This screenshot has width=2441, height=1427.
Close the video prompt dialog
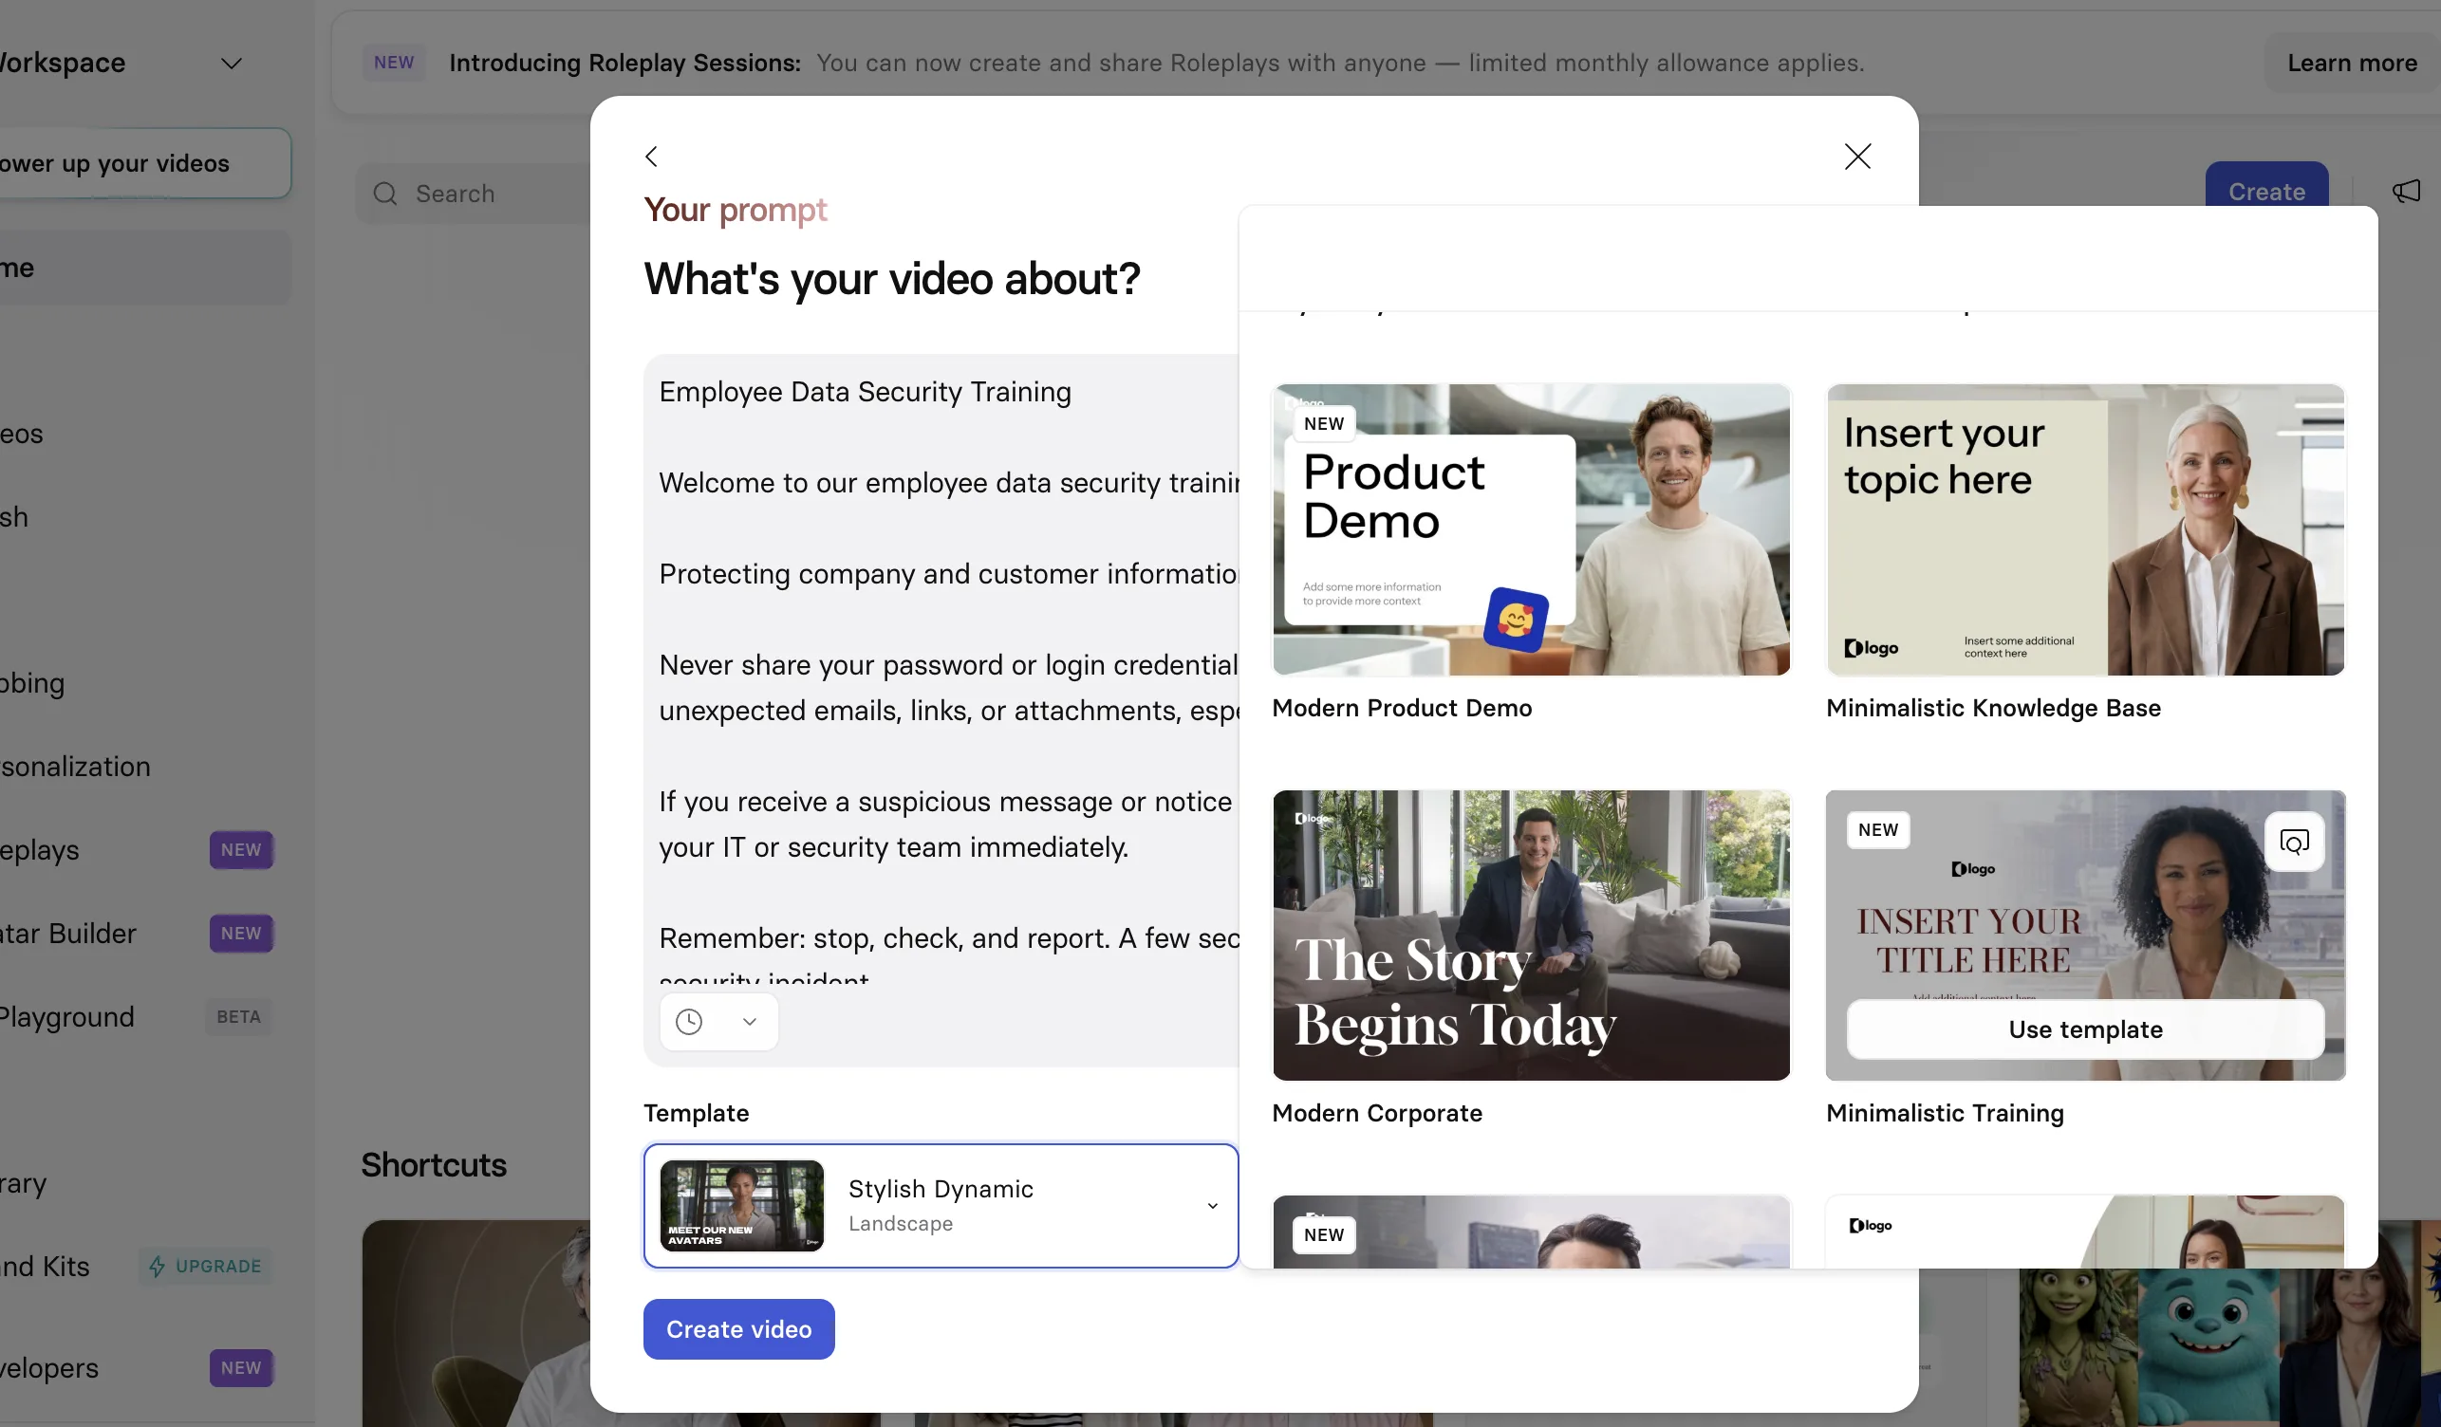[1857, 156]
